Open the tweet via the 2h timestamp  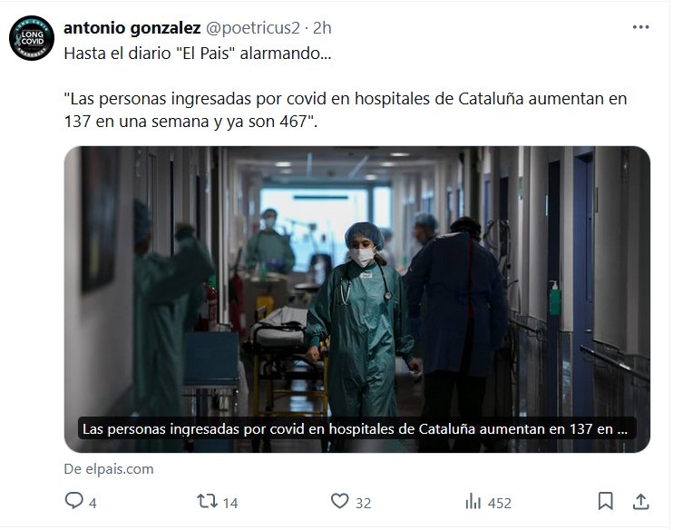pos(322,28)
